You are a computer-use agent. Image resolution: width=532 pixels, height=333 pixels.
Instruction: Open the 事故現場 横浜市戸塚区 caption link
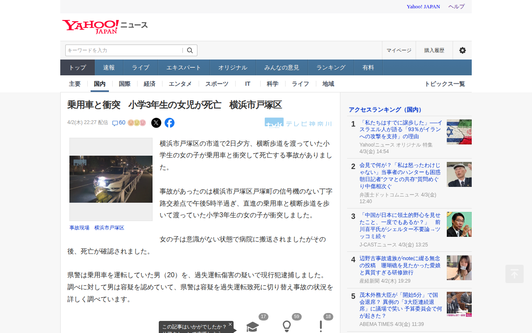[97, 228]
